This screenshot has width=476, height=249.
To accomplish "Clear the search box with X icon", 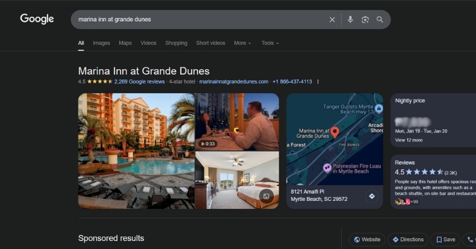I will click(x=332, y=19).
